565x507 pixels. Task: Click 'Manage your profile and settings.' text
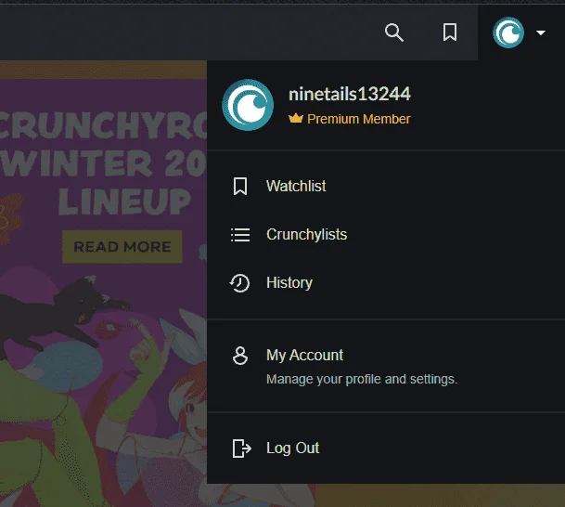click(362, 380)
